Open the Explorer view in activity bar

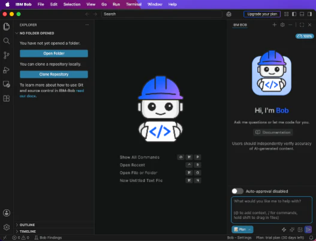[x=7, y=26]
